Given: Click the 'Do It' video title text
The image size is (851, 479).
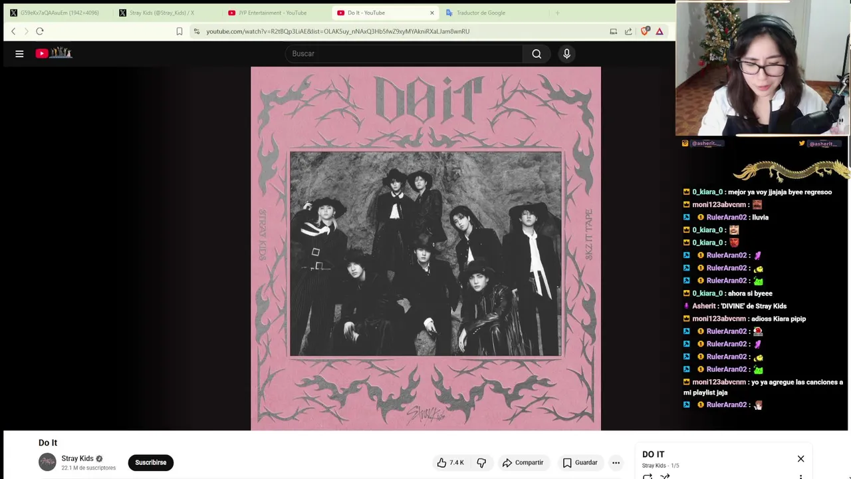Looking at the screenshot, I should point(48,443).
